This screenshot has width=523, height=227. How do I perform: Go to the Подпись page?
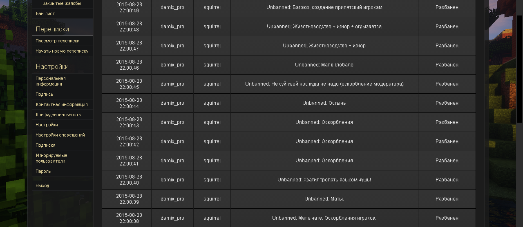pyautogui.click(x=45, y=94)
